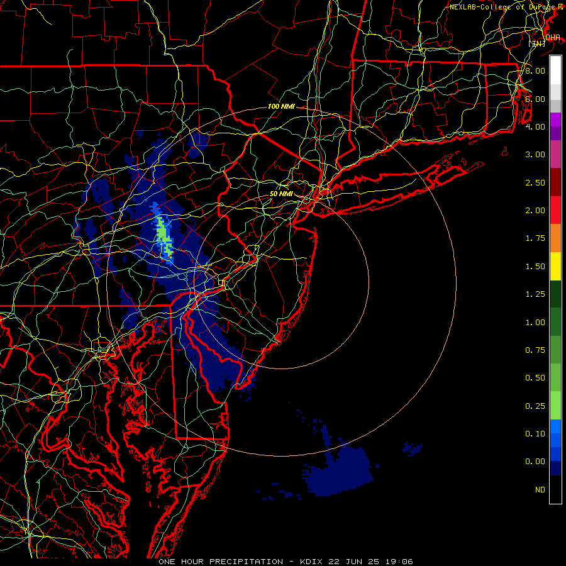The image size is (566, 566).
Task: Select the orange swatch beside 1.75
Action: pyautogui.click(x=555, y=238)
